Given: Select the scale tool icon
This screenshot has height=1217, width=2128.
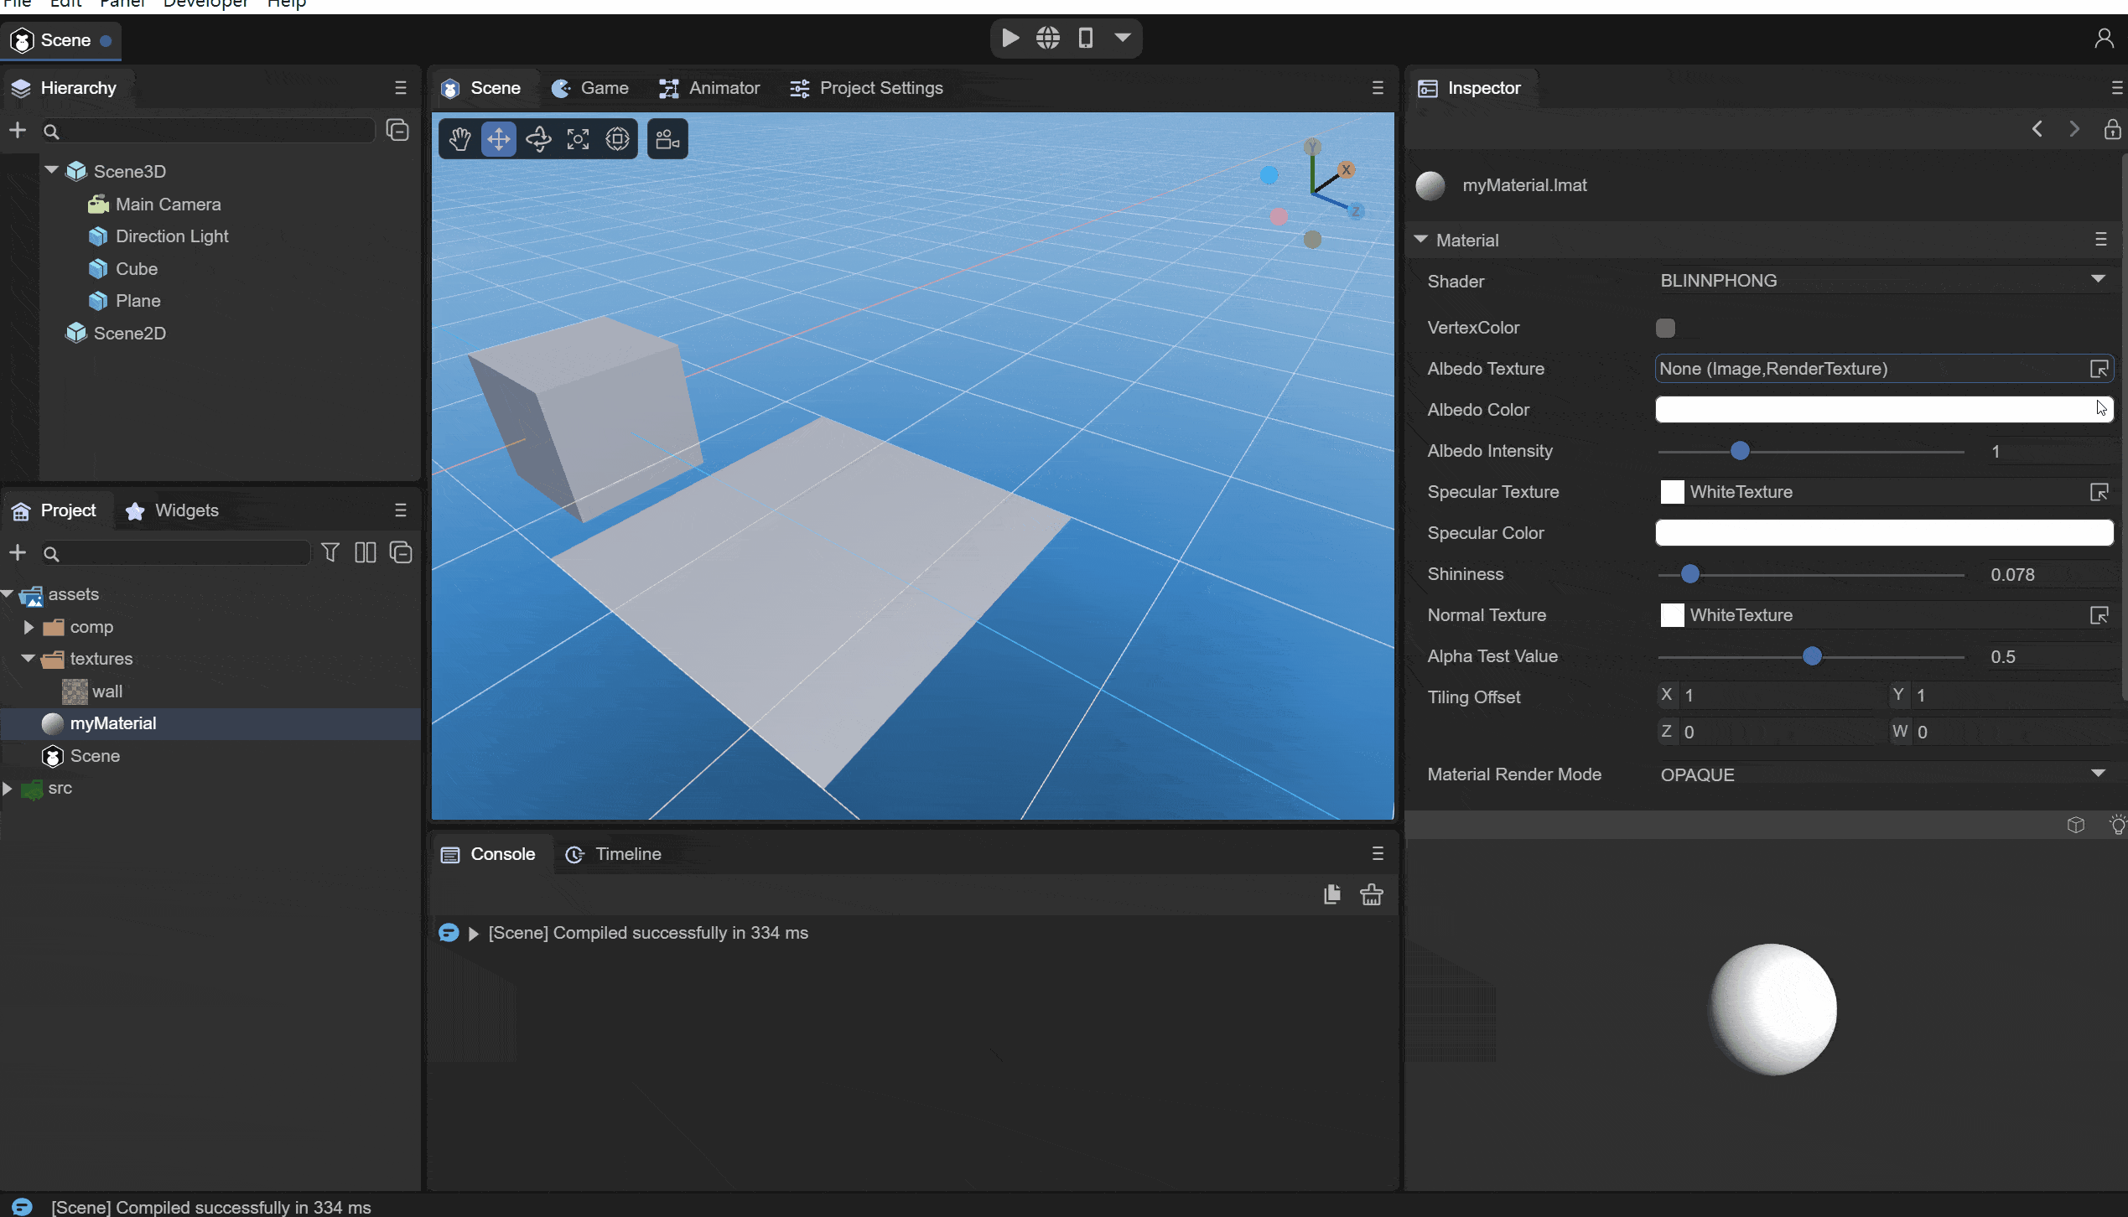Looking at the screenshot, I should 578,139.
